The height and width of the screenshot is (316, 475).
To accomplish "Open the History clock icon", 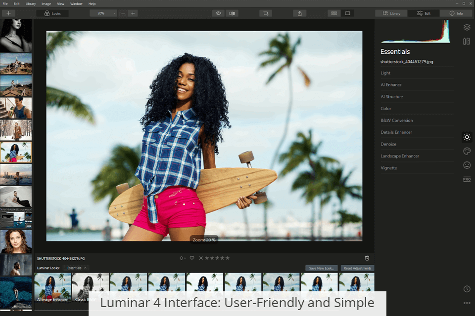I will click(x=467, y=289).
